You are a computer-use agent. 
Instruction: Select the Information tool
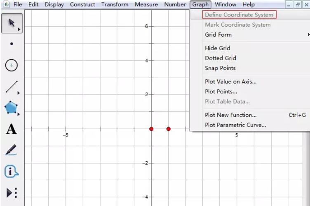click(11, 171)
